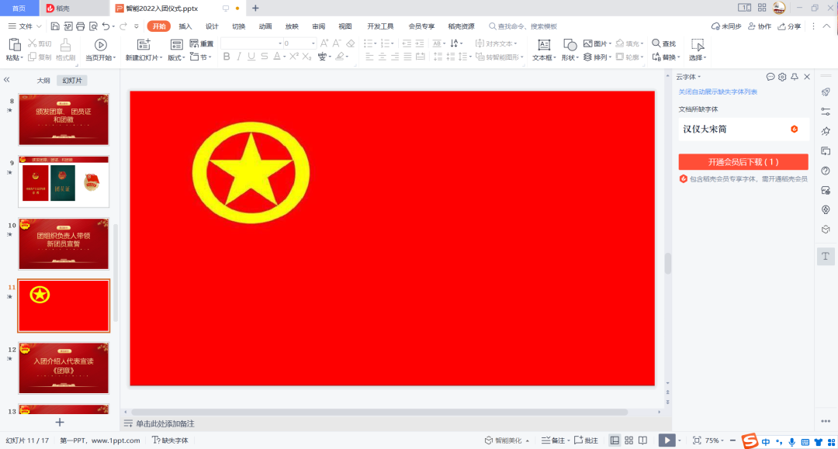Click the 新建幻灯片 new slide icon
The height and width of the screenshot is (449, 838).
[x=144, y=45]
